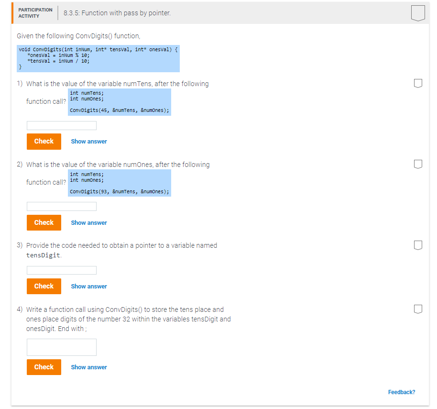The width and height of the screenshot is (437, 409).
Task: Open Show answer for question 3
Action: tap(88, 286)
